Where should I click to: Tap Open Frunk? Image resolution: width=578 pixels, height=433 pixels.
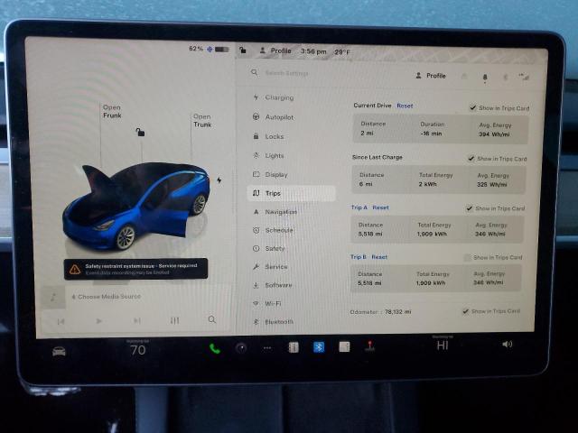[112, 111]
